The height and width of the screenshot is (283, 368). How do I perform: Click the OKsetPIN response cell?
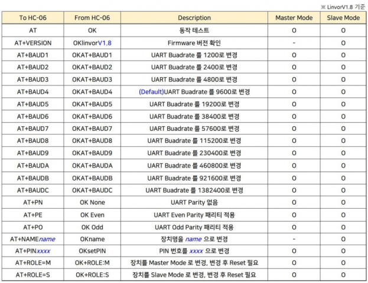coord(92,251)
